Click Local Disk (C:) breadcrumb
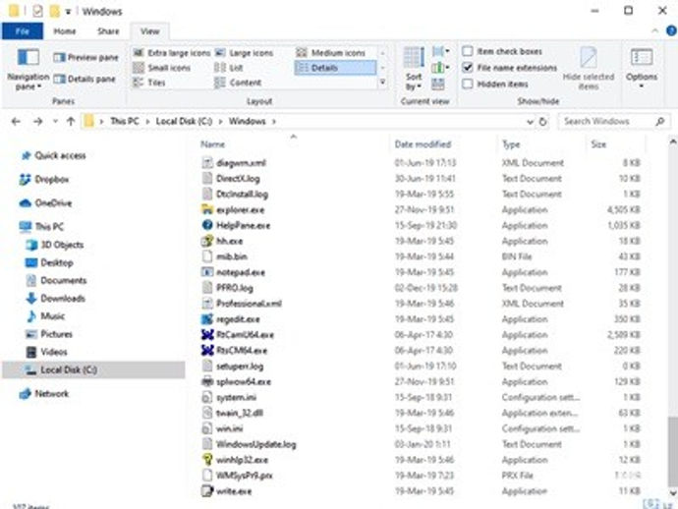This screenshot has width=678, height=509. pos(184,121)
